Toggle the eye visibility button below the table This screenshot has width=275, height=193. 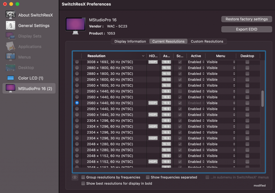point(75,177)
